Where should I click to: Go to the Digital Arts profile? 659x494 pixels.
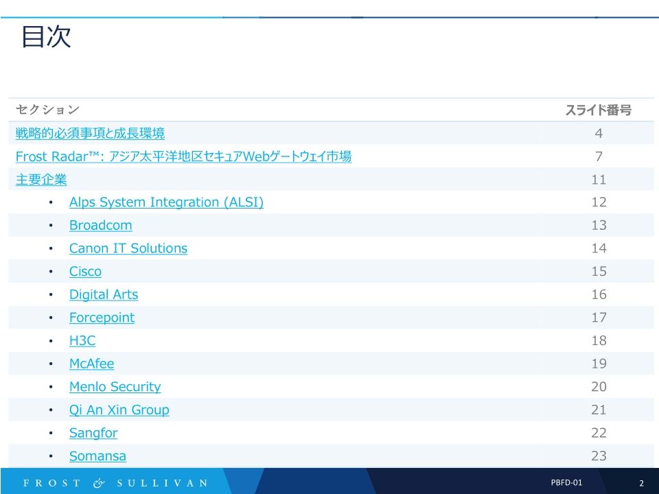(104, 294)
